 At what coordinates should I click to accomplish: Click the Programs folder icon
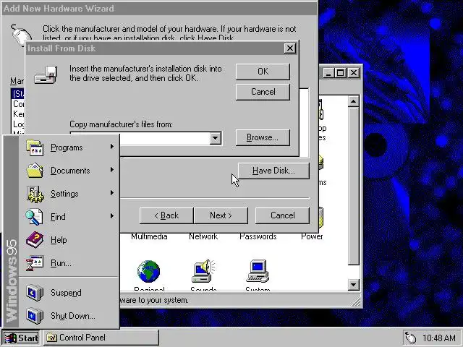tap(35, 147)
